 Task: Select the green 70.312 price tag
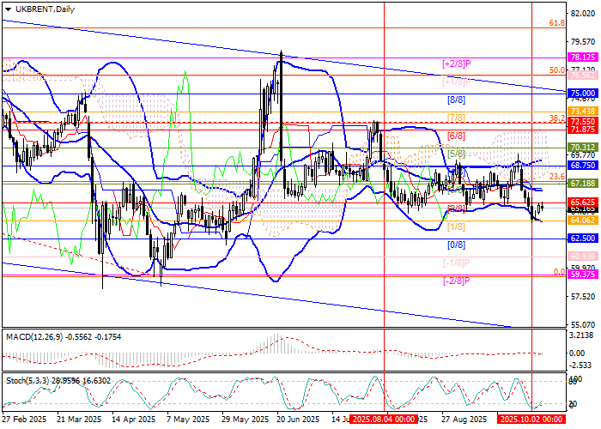tap(583, 148)
